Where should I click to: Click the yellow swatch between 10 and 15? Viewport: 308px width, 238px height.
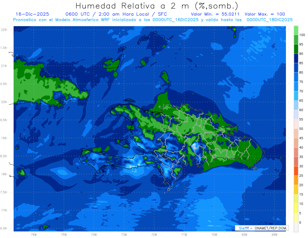pos(296,199)
